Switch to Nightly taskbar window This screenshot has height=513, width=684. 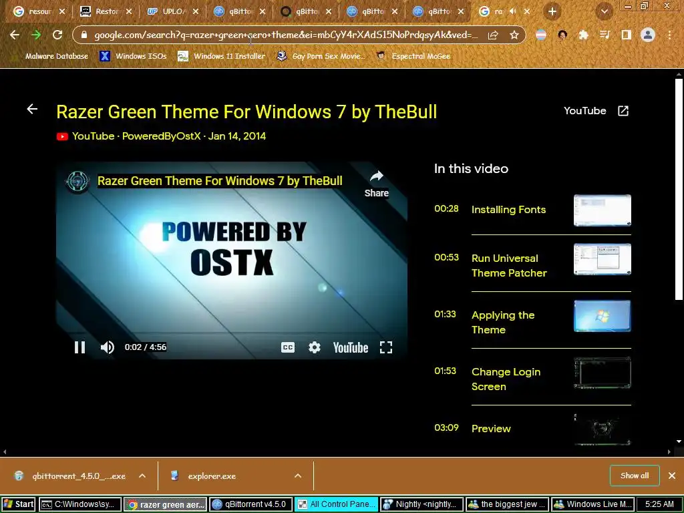pyautogui.click(x=422, y=504)
